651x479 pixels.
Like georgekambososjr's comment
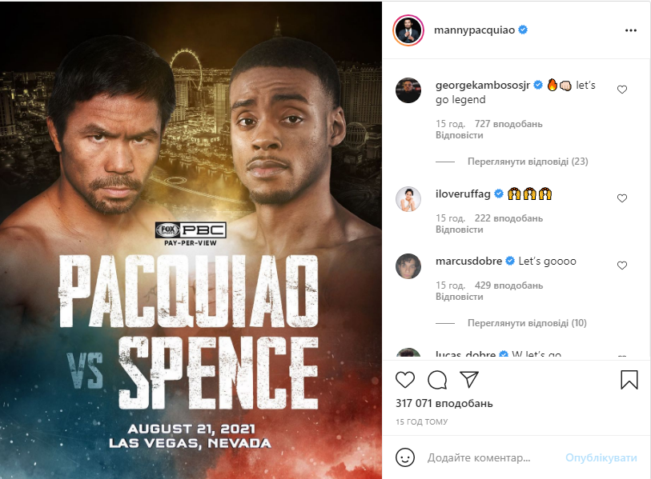[622, 90]
